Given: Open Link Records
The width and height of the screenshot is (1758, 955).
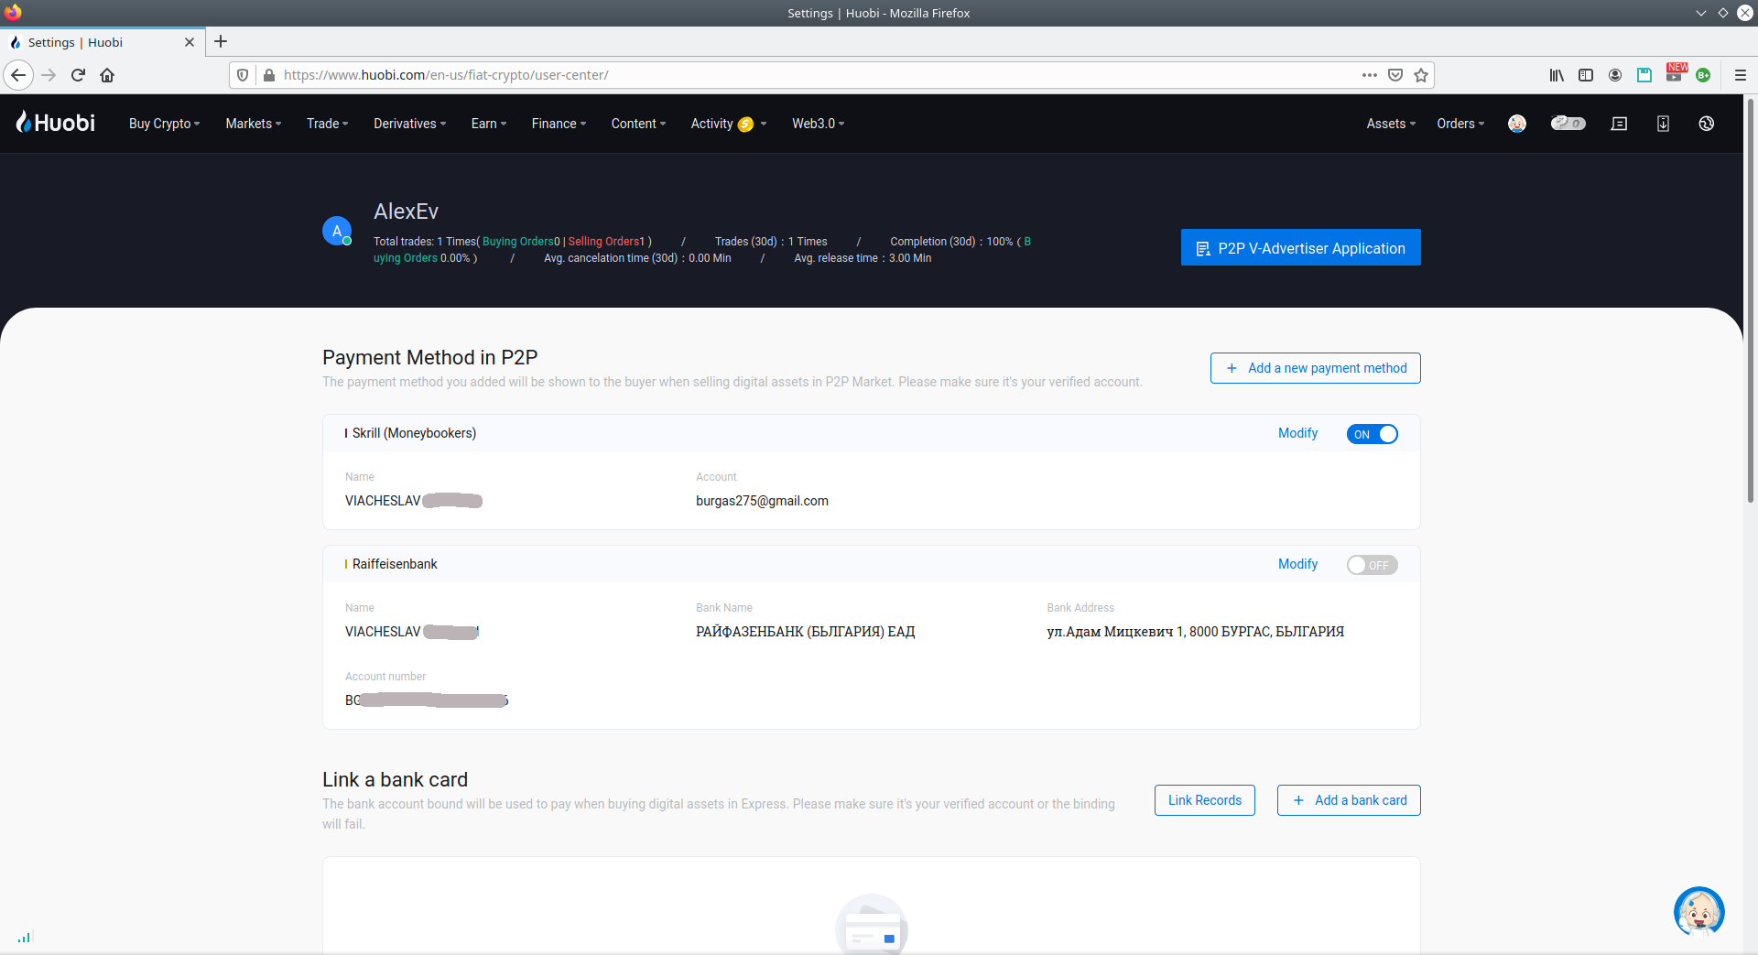Looking at the screenshot, I should (1205, 800).
